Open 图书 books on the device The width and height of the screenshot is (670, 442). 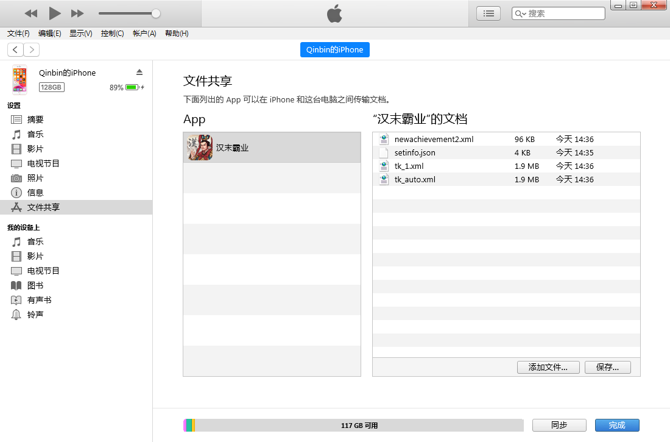coord(76,285)
